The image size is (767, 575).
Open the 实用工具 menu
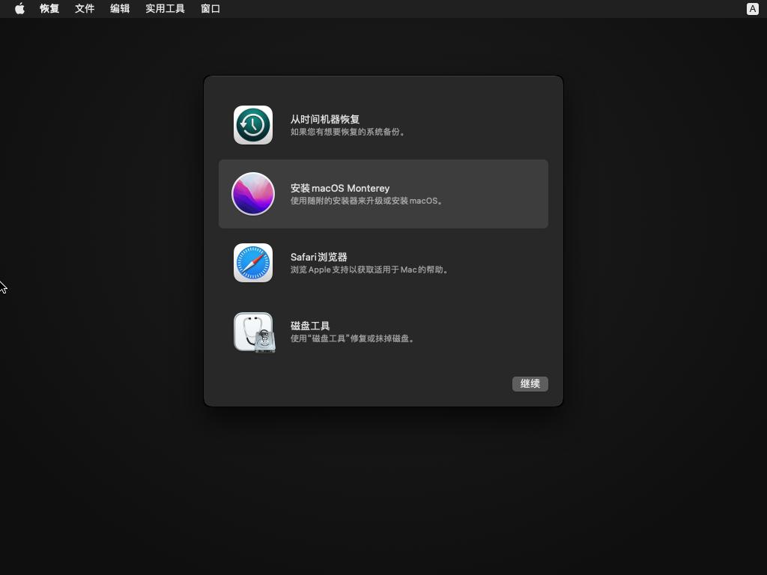tap(164, 9)
